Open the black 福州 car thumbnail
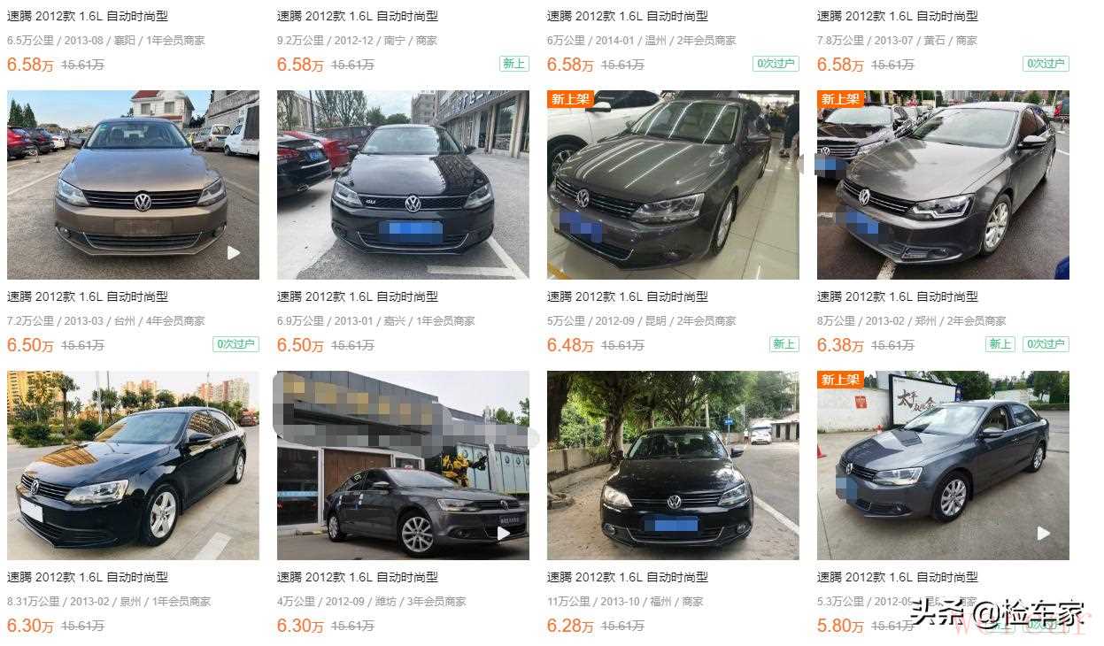This screenshot has width=1104, height=646. tap(673, 465)
